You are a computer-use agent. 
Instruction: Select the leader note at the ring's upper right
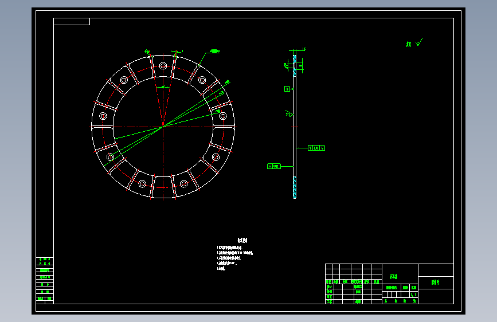tap(214, 51)
